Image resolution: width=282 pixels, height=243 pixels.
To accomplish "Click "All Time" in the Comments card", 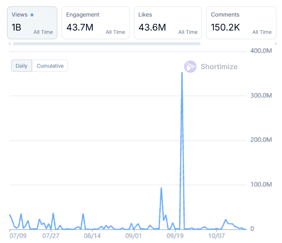I will point(262,32).
